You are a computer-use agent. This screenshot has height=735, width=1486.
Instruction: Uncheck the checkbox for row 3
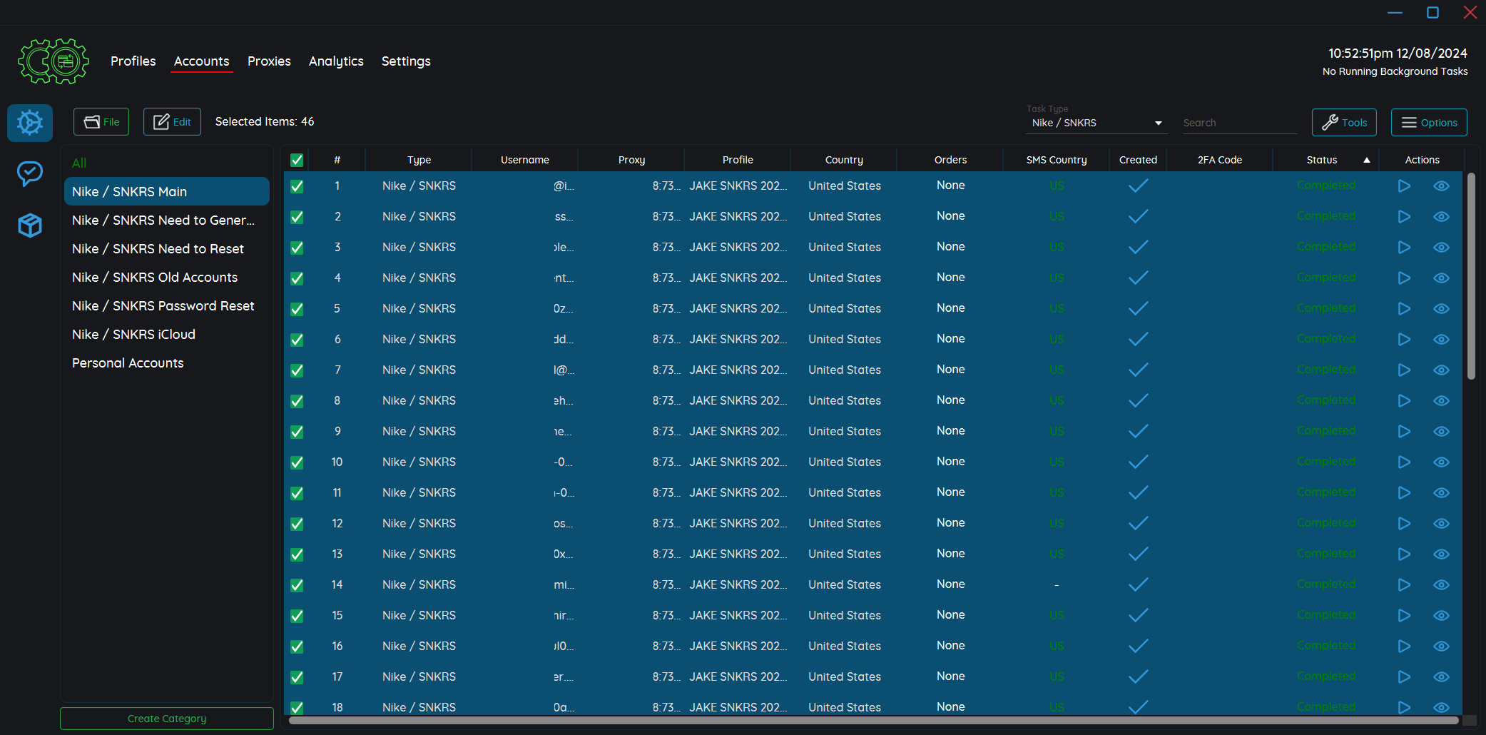(x=297, y=248)
